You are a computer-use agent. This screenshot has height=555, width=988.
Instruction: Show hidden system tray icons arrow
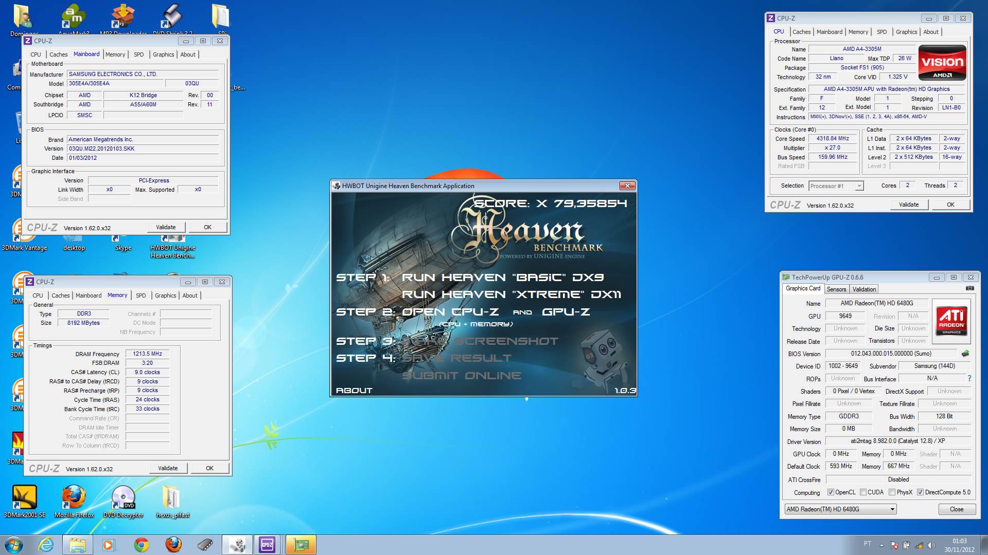(881, 545)
